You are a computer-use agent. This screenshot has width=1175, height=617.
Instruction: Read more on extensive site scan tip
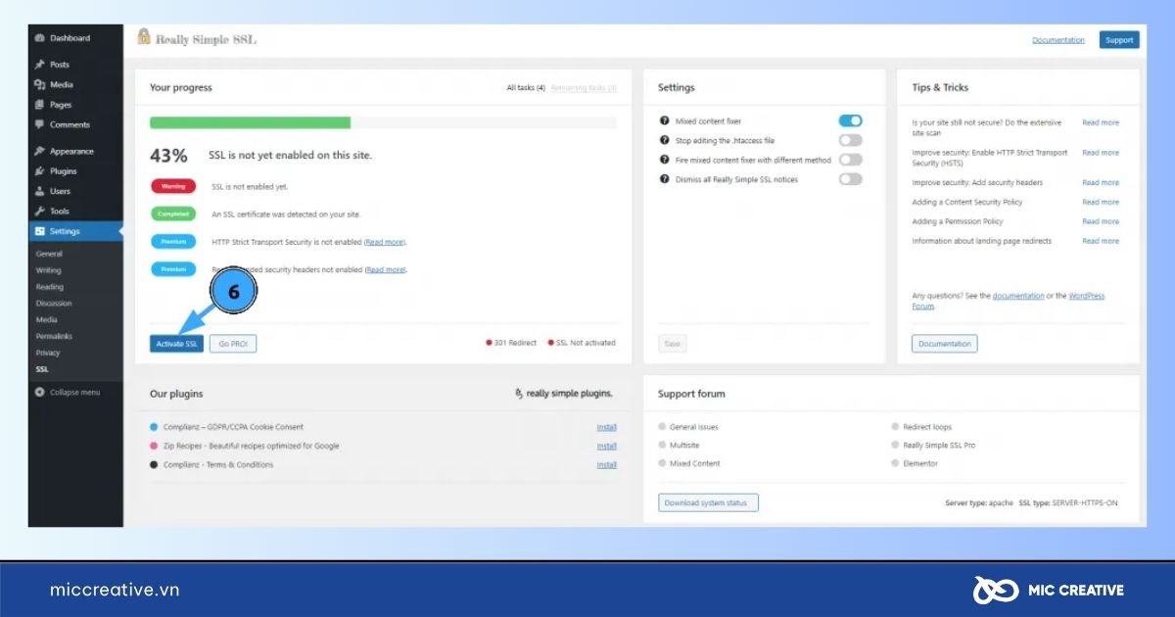tap(1101, 123)
